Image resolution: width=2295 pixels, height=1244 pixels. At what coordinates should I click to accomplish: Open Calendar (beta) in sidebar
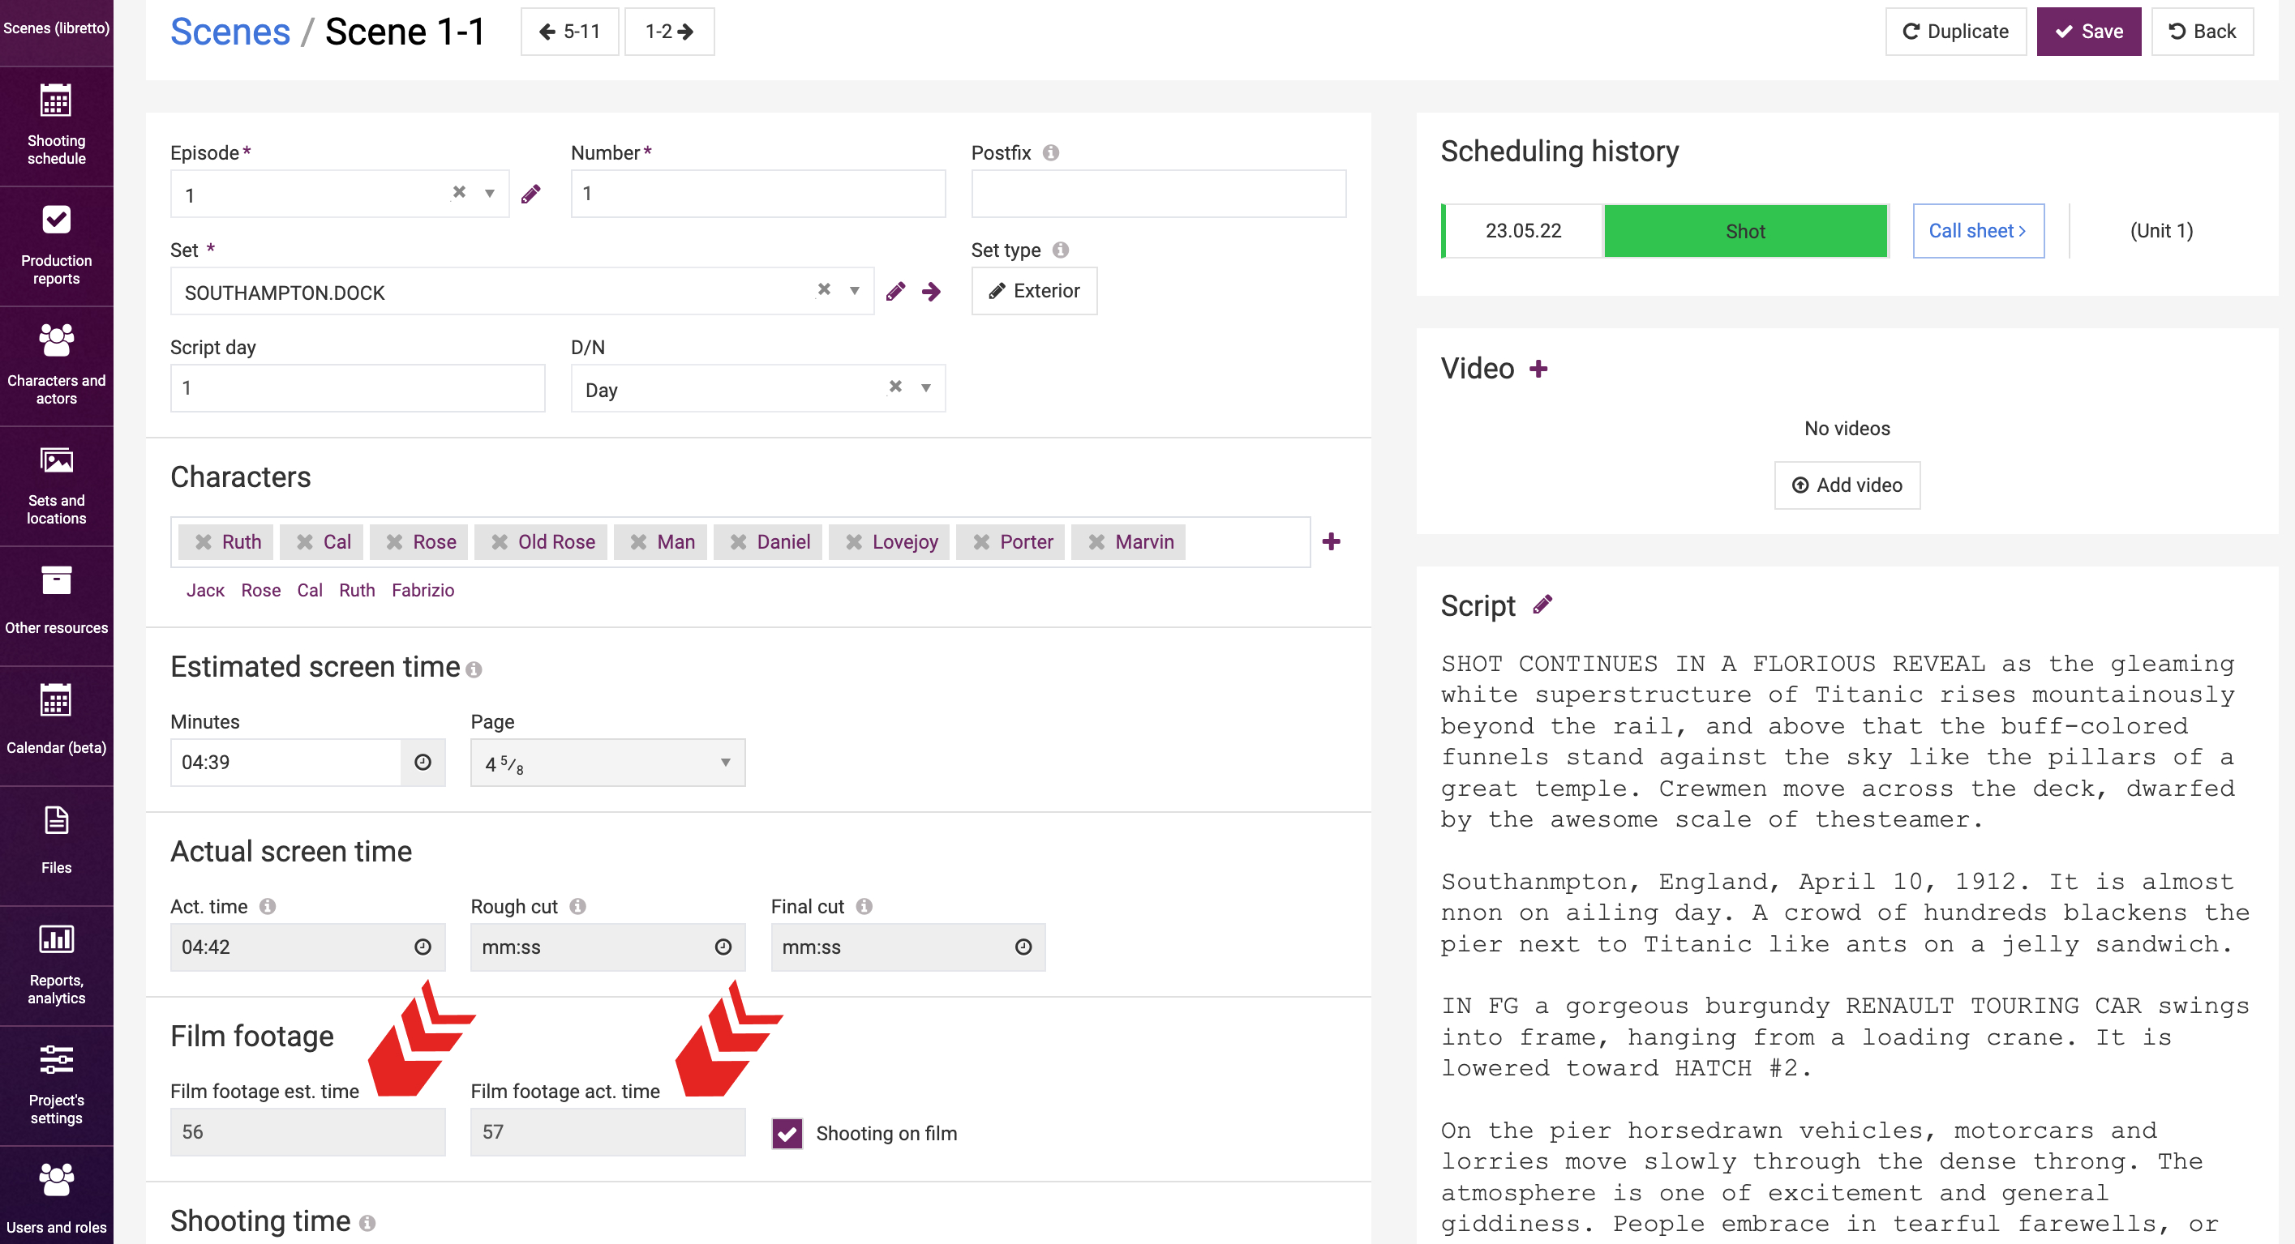tap(56, 726)
